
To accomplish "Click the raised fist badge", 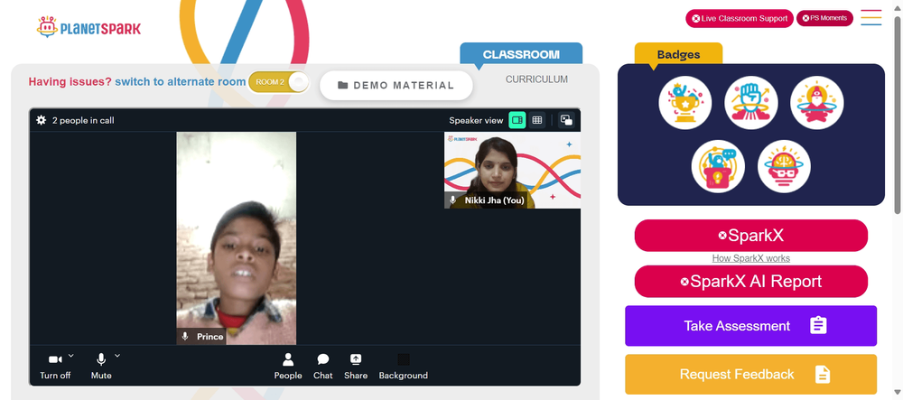I will pyautogui.click(x=751, y=103).
